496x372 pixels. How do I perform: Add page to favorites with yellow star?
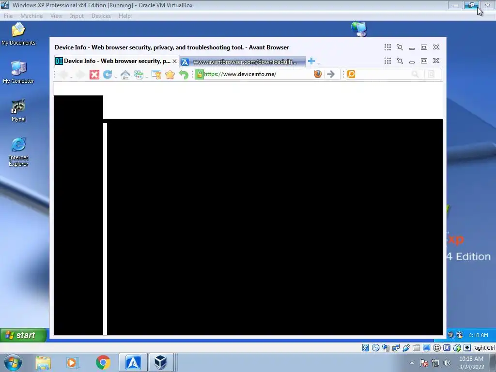pos(170,75)
